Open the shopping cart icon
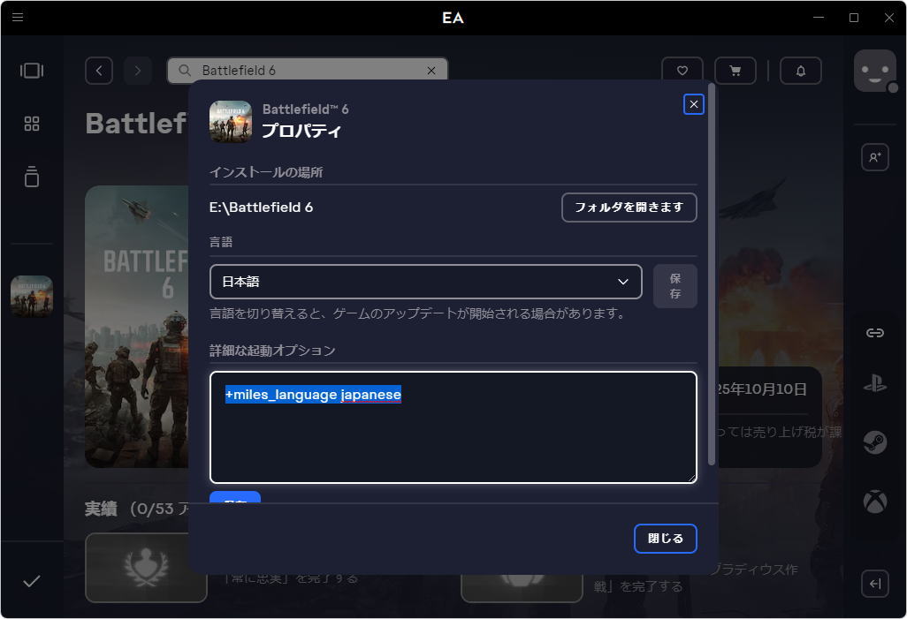 point(734,71)
